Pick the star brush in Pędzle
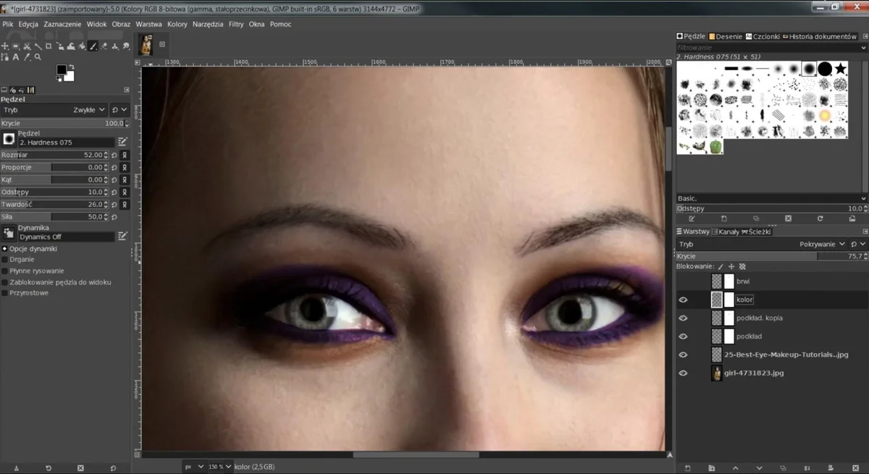Image resolution: width=869 pixels, height=474 pixels. pos(840,69)
